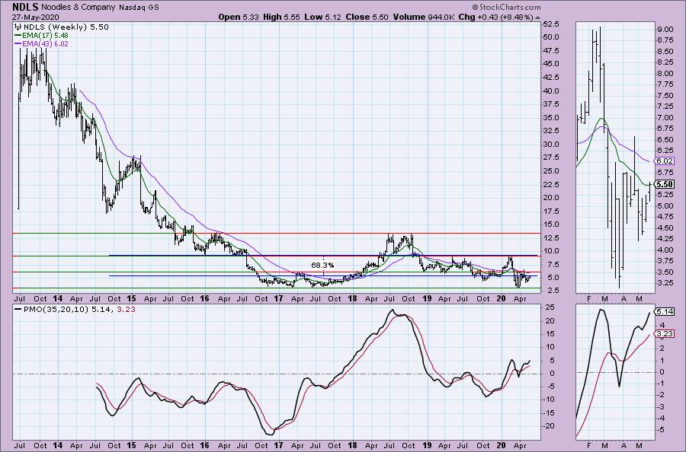
Task: Click the EMA(43) 6.02 legend entry
Action: click(42, 43)
